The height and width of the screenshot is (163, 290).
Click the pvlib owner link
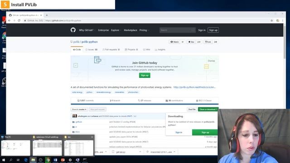[76, 42]
